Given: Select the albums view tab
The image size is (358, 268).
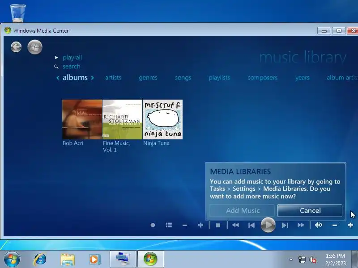Looking at the screenshot, I should coord(75,77).
